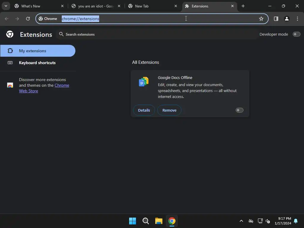Click the 'Google Docs Offline' title text
304x228 pixels.
click(x=175, y=77)
